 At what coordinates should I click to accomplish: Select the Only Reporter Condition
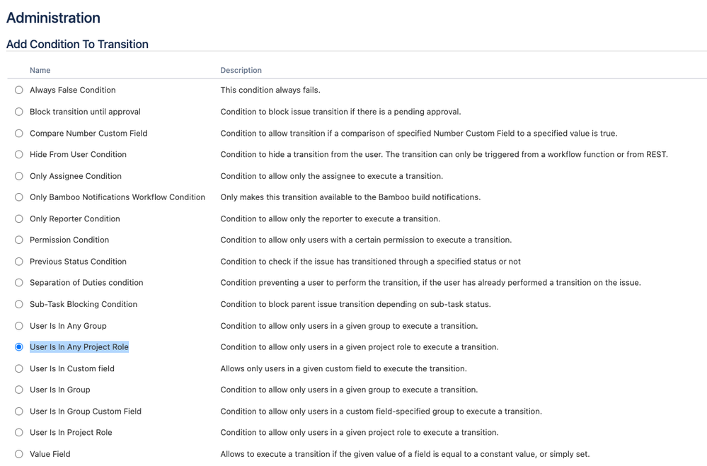[18, 219]
